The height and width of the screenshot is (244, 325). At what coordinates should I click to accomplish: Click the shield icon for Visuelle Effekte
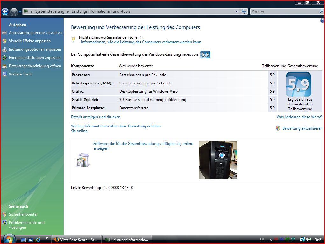coord(4,41)
